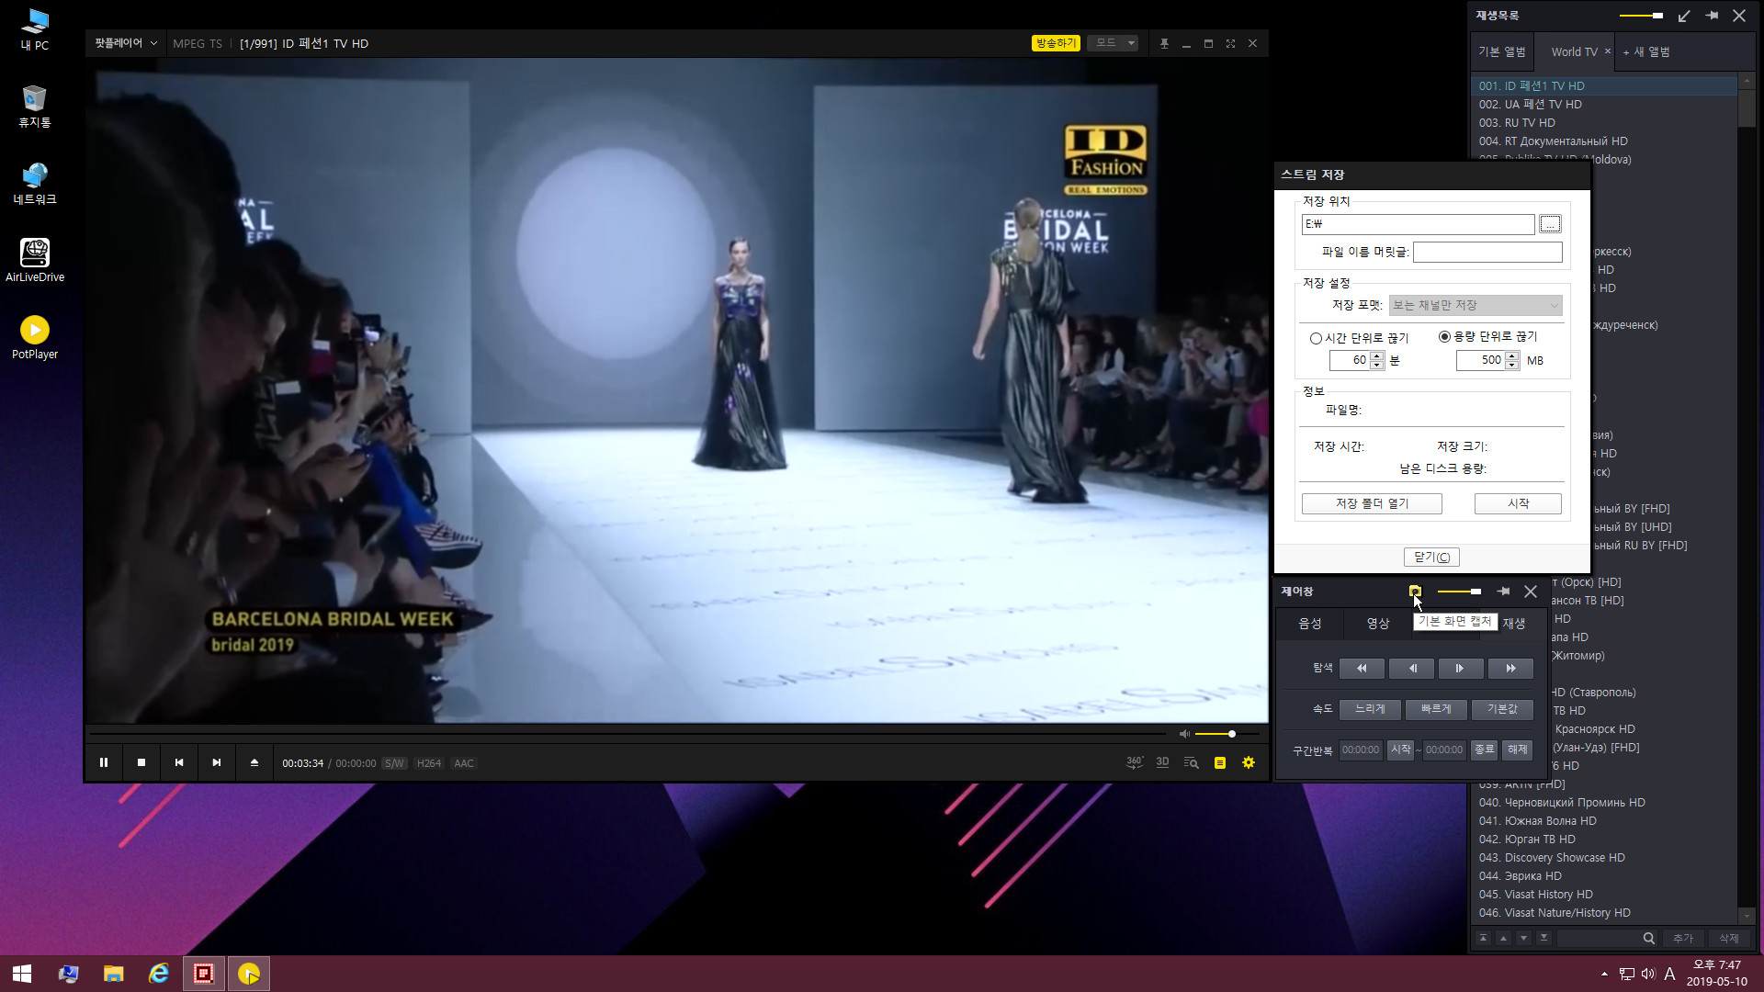Image resolution: width=1764 pixels, height=992 pixels.
Task: Add a new album with 새 앨범 tab
Action: tap(1645, 51)
